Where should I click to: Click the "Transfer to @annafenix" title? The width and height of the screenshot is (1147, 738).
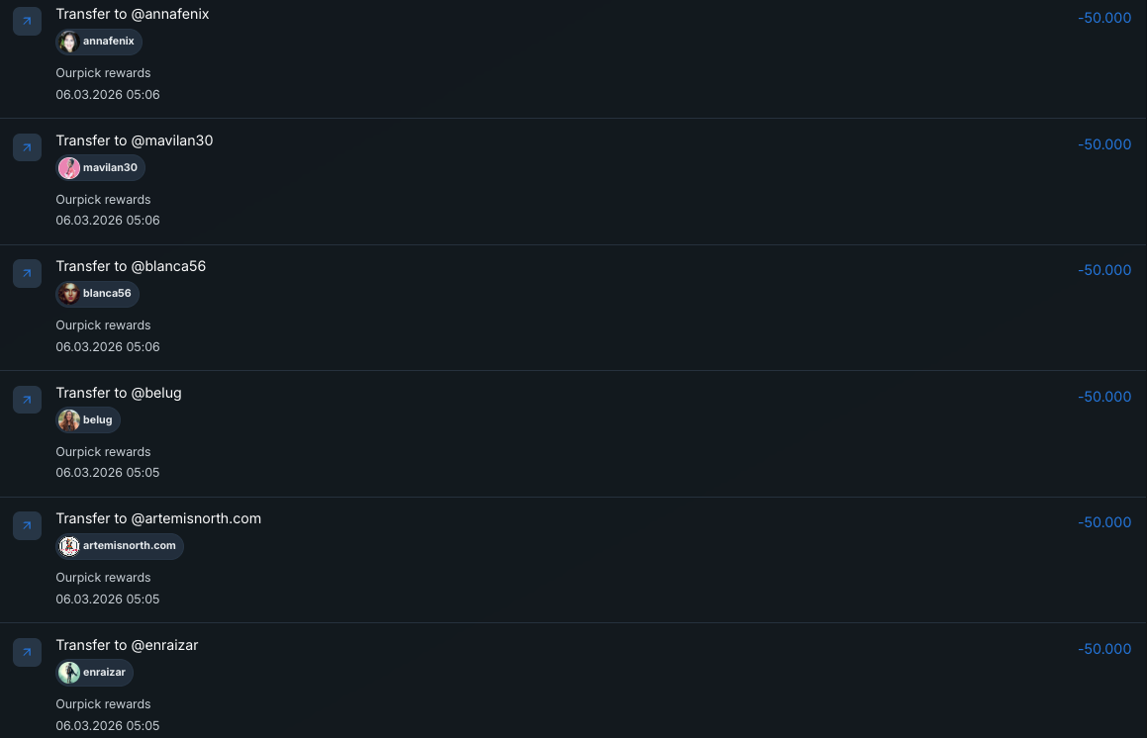click(133, 14)
